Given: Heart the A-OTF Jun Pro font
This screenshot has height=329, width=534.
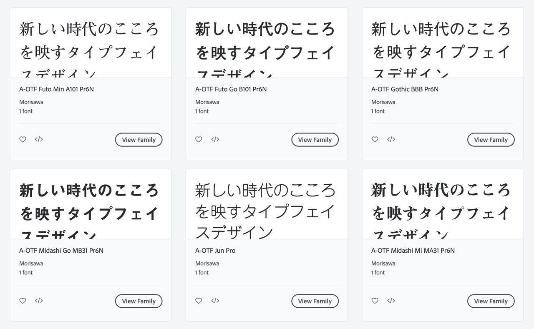Looking at the screenshot, I should [x=199, y=301].
